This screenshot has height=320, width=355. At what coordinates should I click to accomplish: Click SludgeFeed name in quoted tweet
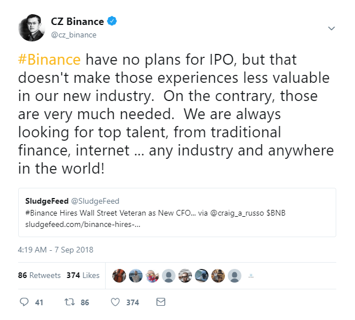pyautogui.click(x=45, y=201)
